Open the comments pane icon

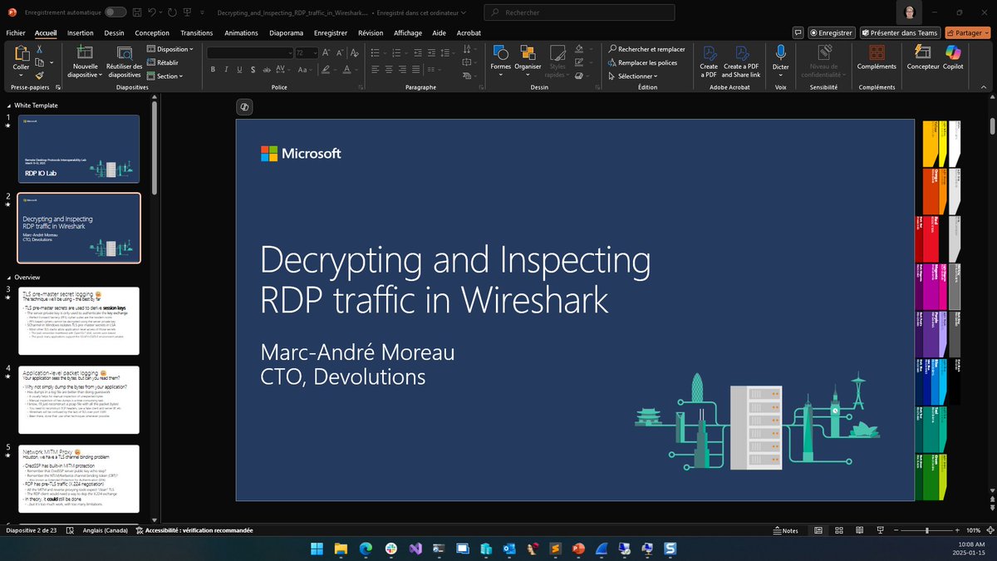pos(798,32)
